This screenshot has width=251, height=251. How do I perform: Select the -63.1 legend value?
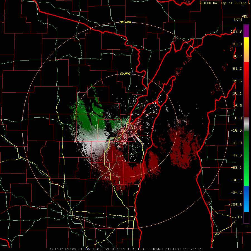236,168
